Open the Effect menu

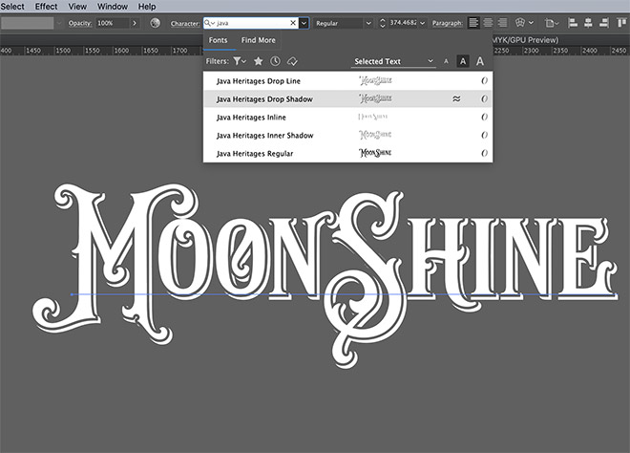pyautogui.click(x=46, y=7)
